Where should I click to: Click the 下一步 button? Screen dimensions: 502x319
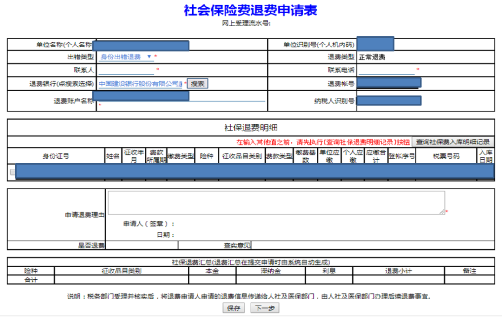pyautogui.click(x=265, y=308)
